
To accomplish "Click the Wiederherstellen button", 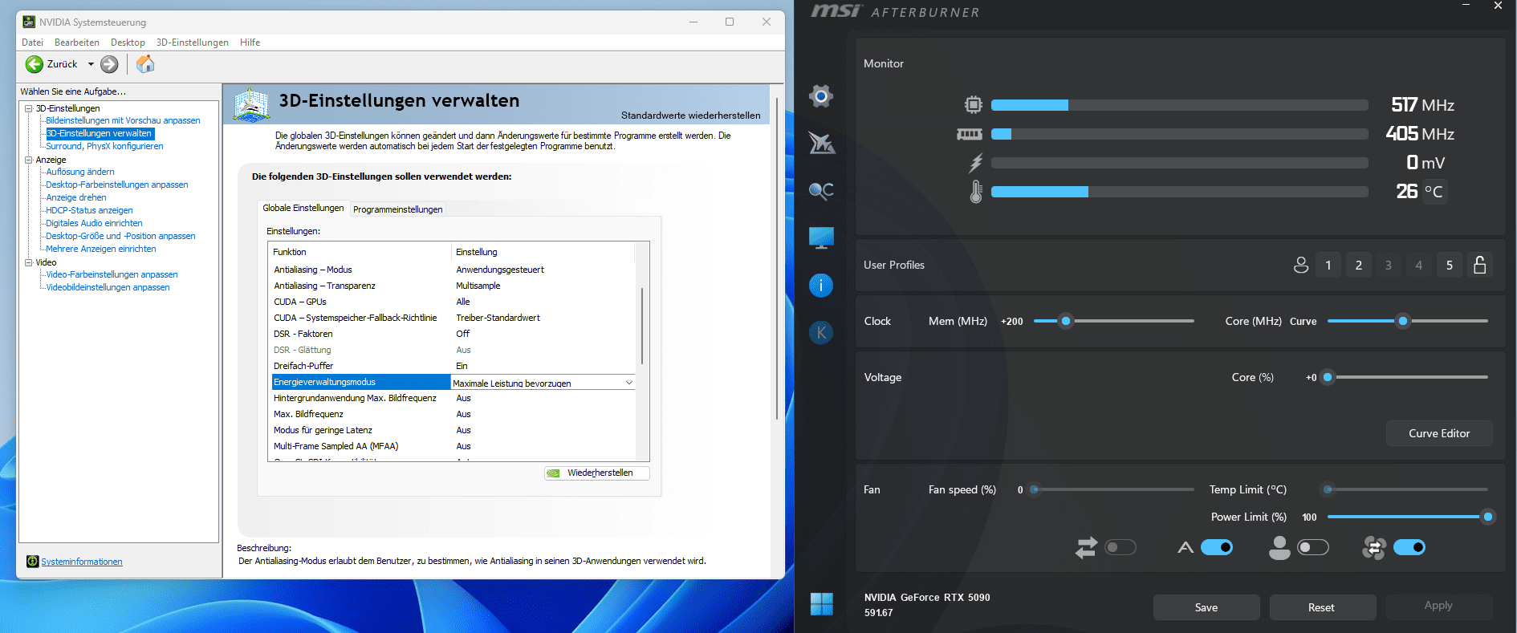I will coord(597,473).
